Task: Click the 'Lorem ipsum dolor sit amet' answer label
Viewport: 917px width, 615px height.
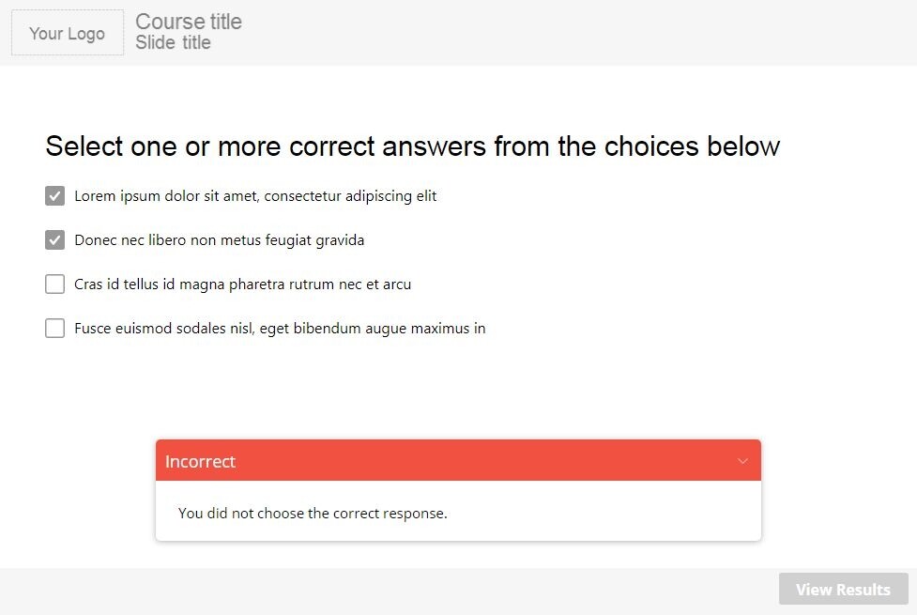Action: (x=255, y=196)
